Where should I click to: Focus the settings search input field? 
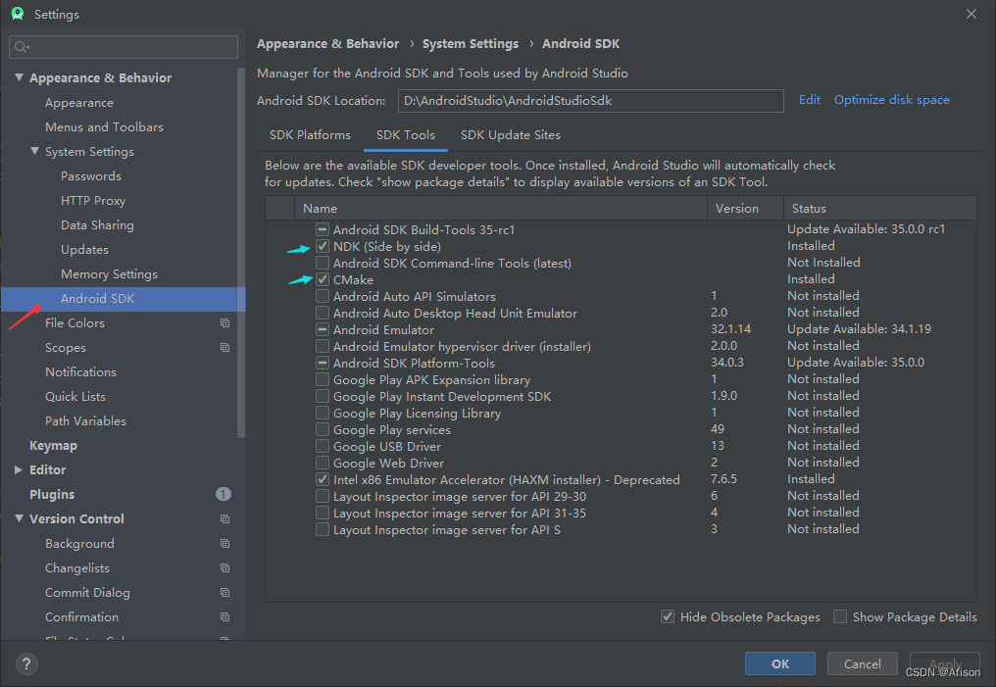tap(124, 47)
